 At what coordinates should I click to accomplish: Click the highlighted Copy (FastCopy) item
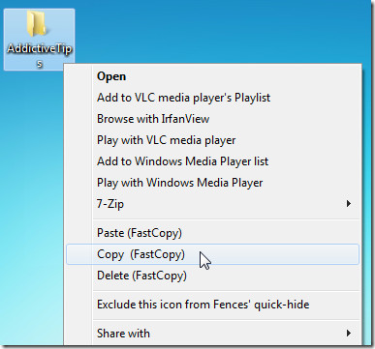(213, 254)
